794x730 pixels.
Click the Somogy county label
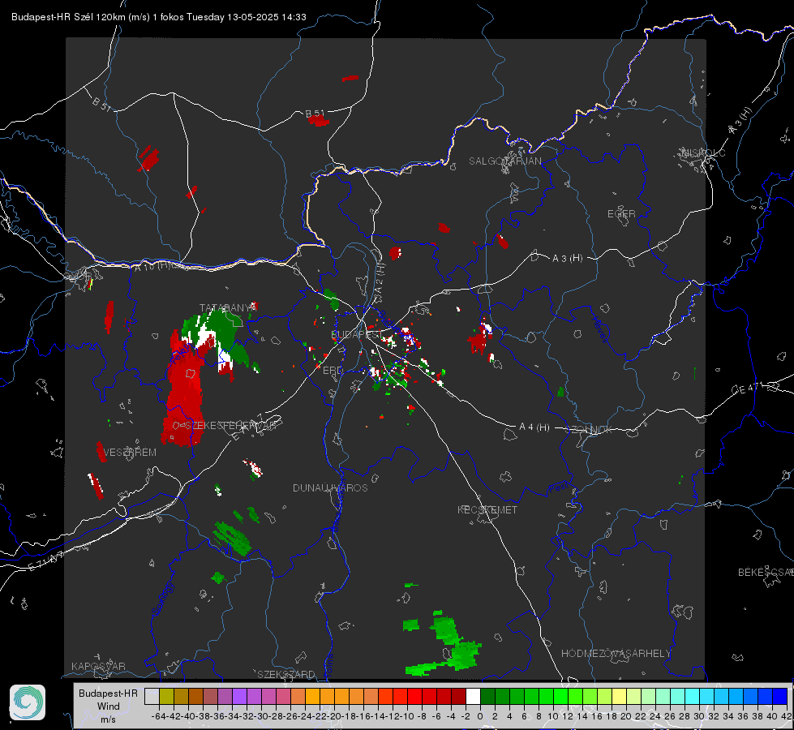tap(164, 599)
